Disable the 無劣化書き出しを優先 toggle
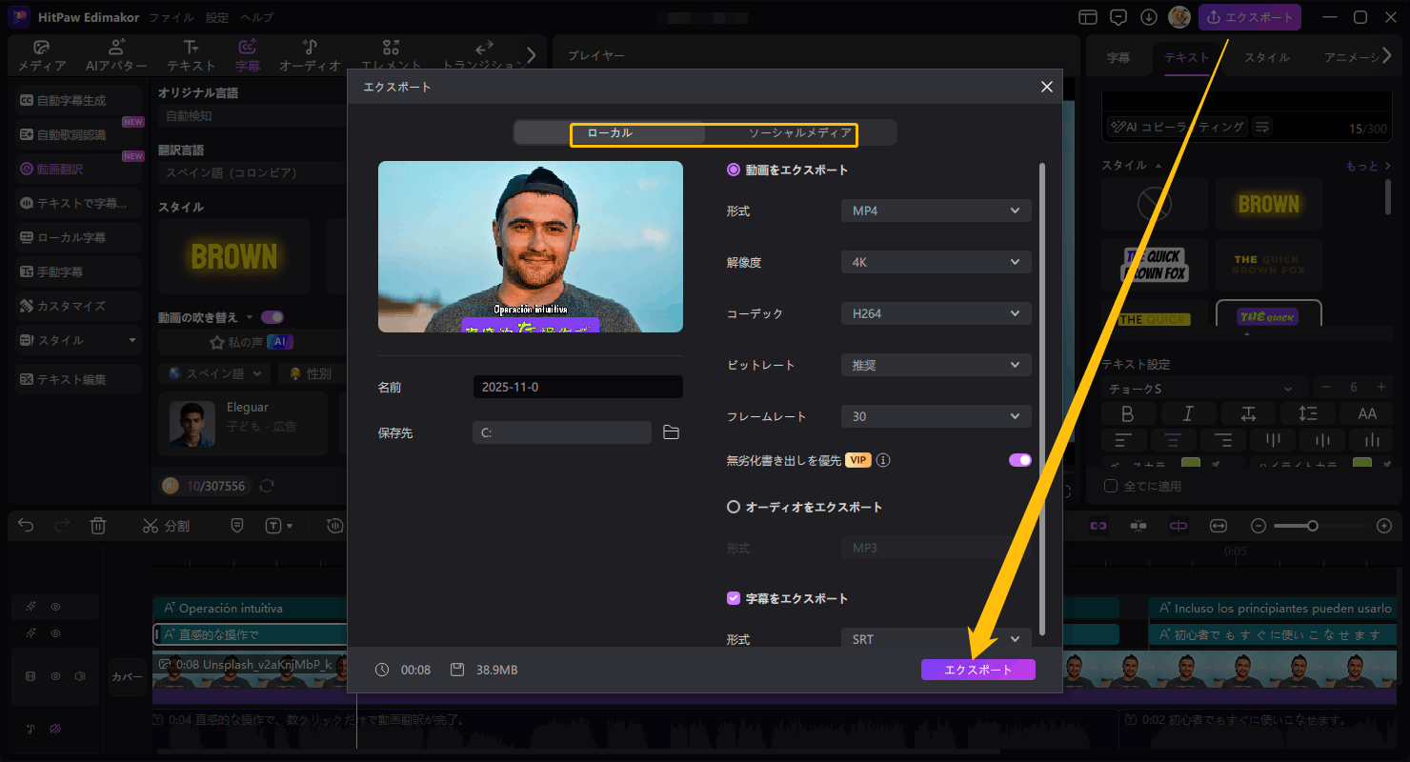 [1019, 459]
